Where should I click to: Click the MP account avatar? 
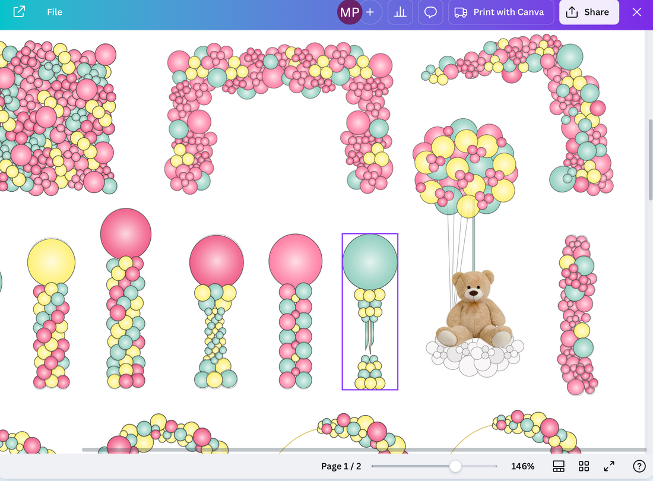(x=350, y=12)
